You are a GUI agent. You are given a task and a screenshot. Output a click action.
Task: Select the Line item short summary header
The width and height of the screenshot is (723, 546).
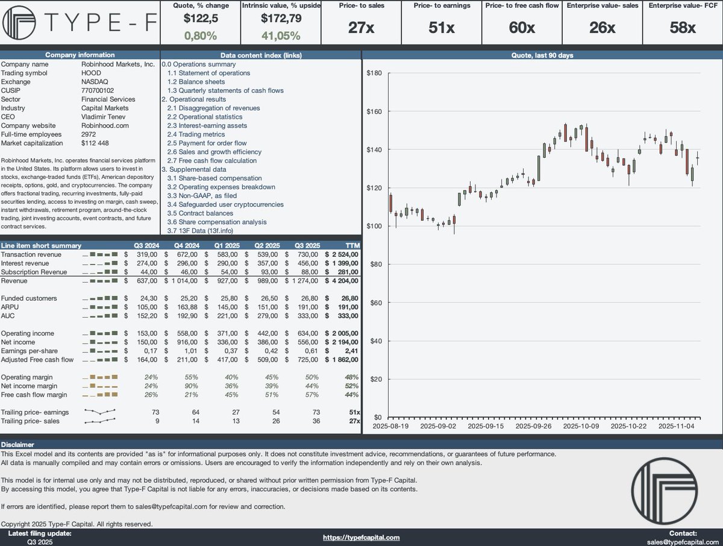(42, 245)
